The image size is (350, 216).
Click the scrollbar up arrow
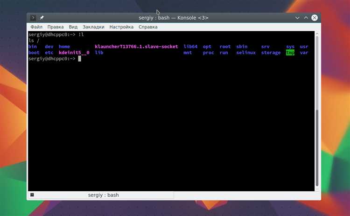click(x=317, y=34)
